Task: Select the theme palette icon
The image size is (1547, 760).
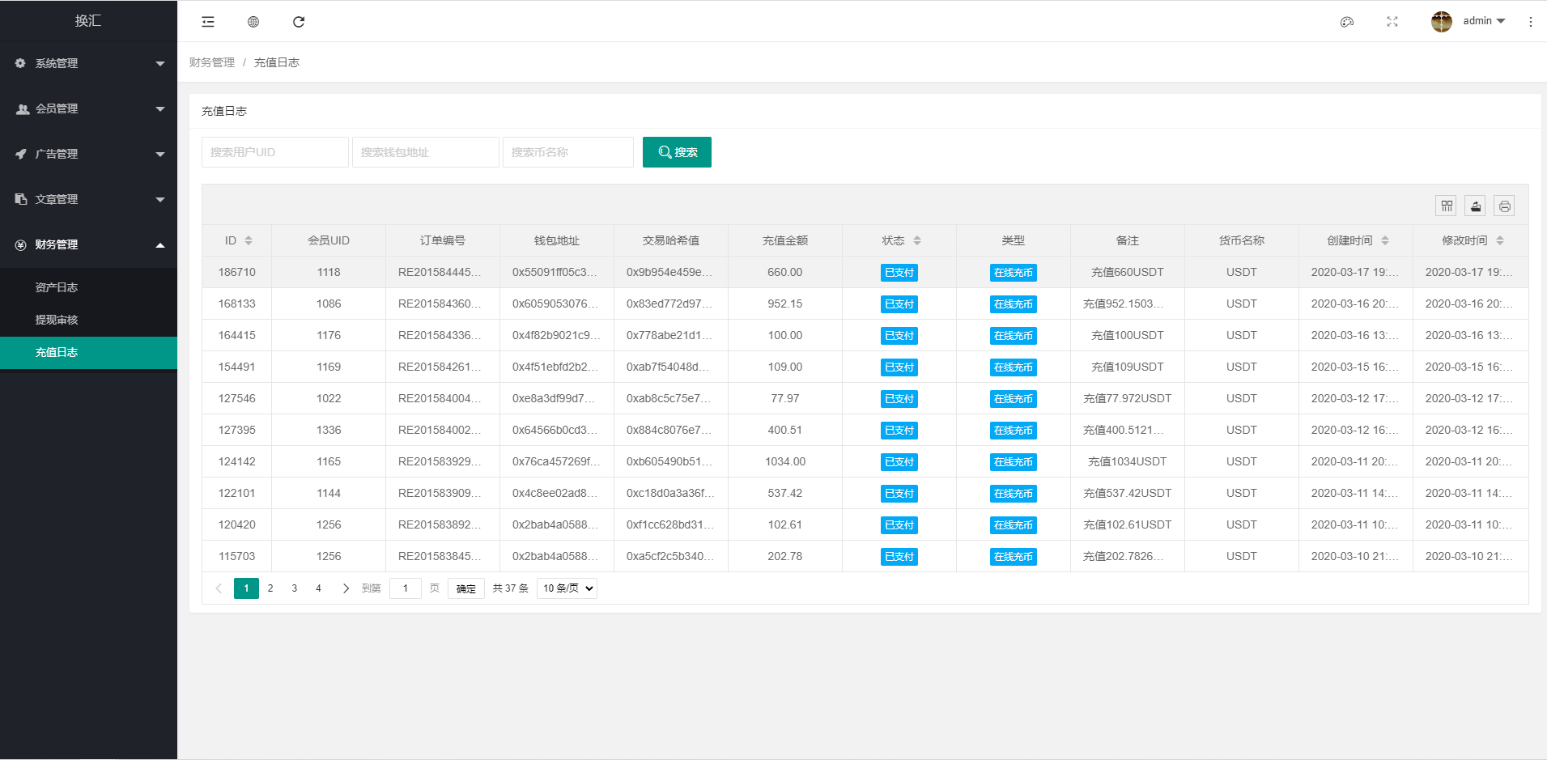Action: click(x=1347, y=22)
